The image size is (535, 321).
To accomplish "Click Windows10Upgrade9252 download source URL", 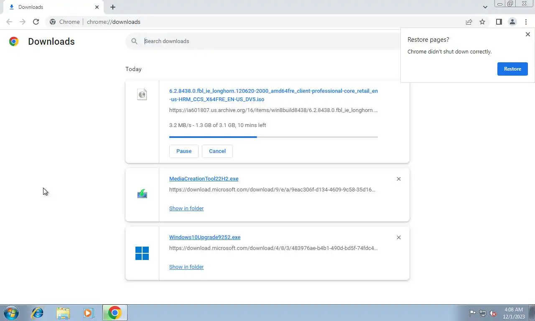I will pos(273,248).
